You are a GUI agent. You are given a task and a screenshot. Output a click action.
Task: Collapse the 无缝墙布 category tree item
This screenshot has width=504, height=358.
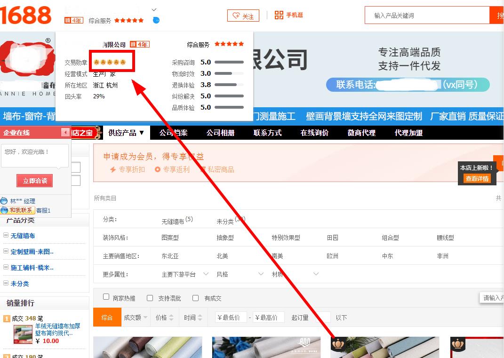[6, 236]
